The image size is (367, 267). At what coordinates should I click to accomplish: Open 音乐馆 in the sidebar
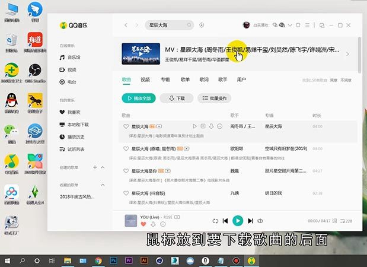70,58
